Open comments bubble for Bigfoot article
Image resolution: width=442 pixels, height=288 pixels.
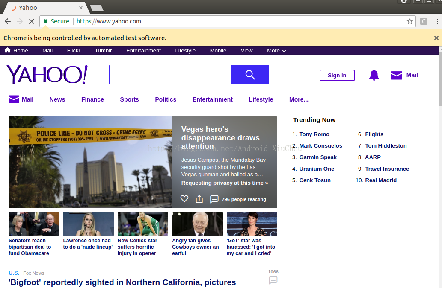point(273,280)
